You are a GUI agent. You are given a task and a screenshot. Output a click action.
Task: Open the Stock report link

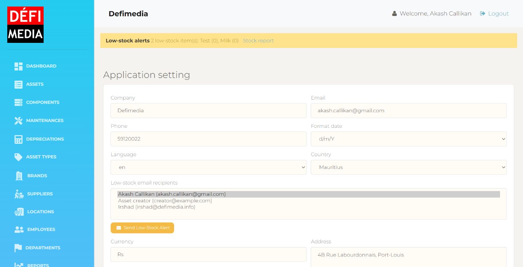(x=258, y=41)
